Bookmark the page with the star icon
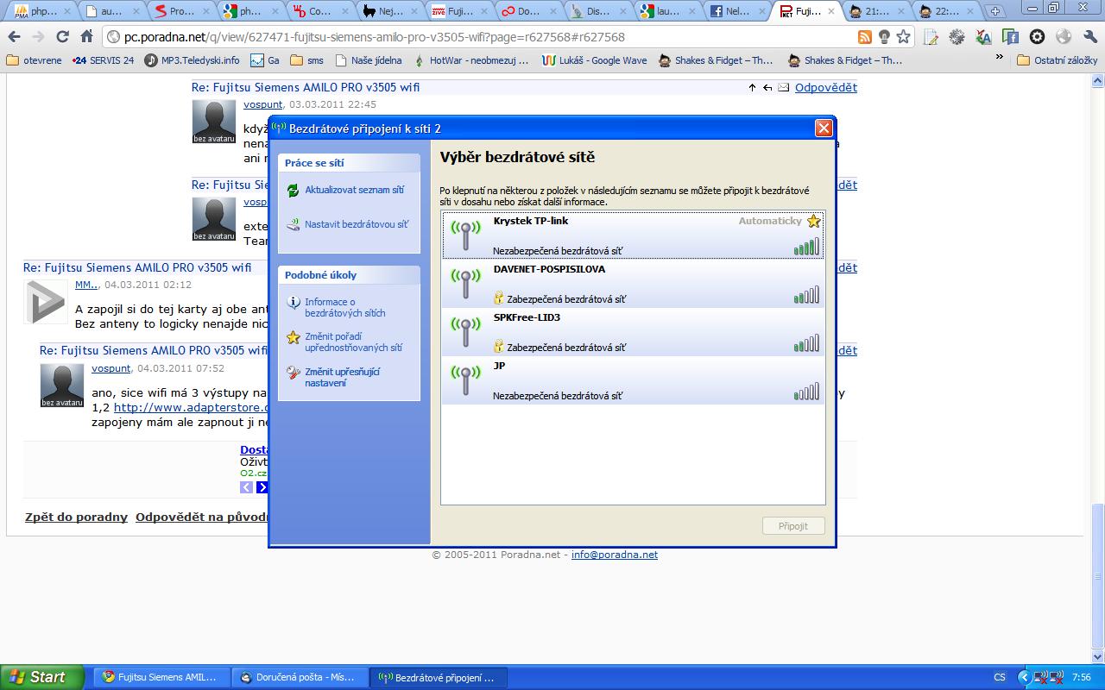This screenshot has width=1105, height=690. pyautogui.click(x=903, y=37)
